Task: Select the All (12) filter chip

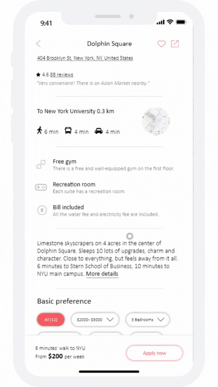Action: click(x=51, y=320)
